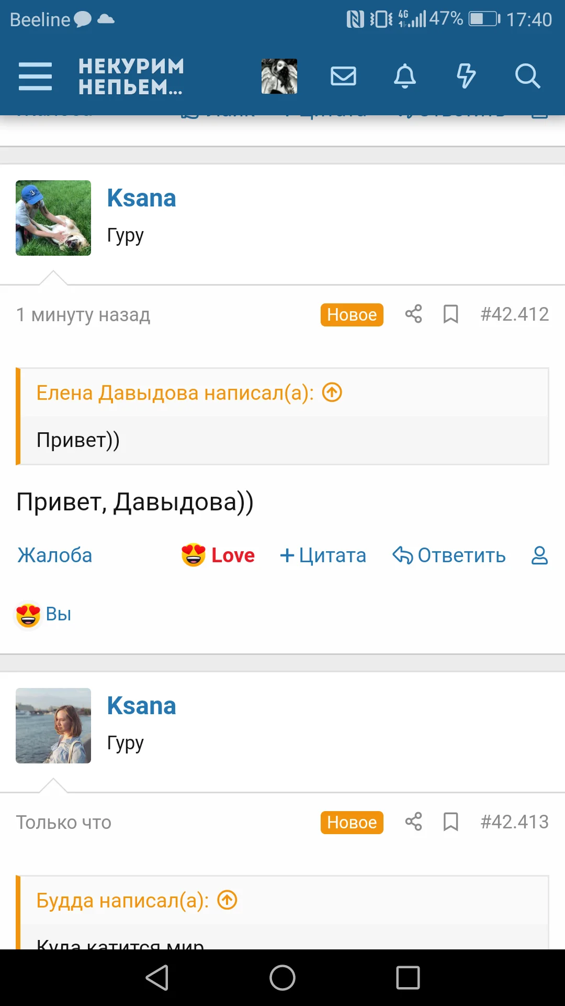
Task: Open the hamburger navigation menu
Action: pyautogui.click(x=35, y=76)
